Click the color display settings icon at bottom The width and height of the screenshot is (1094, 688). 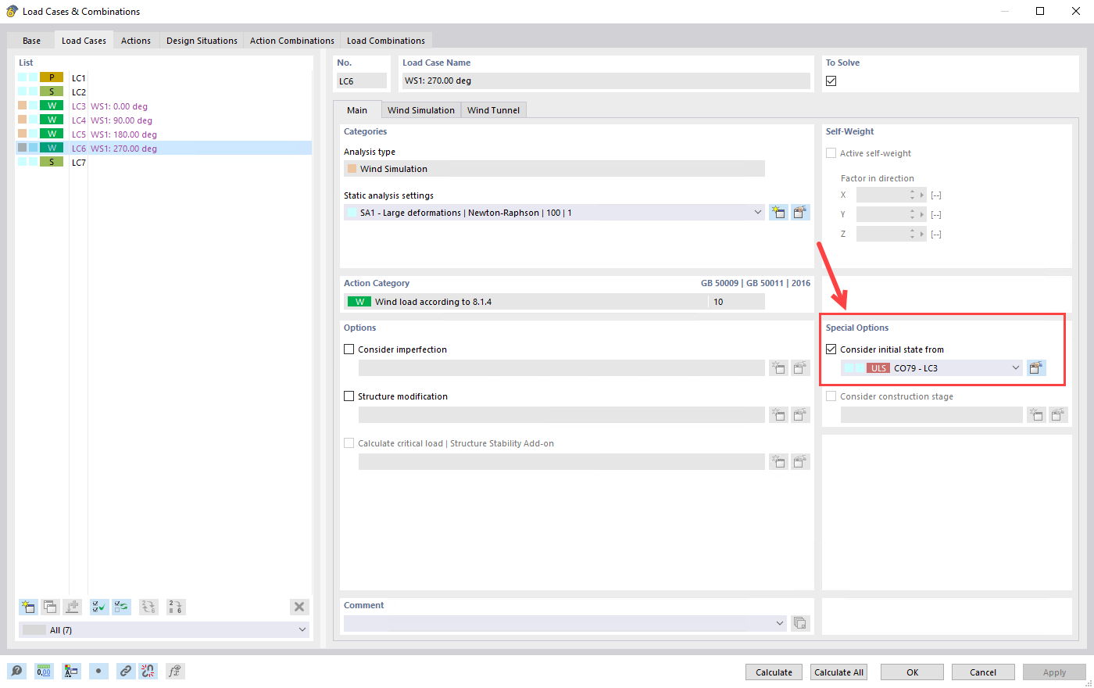(x=71, y=671)
